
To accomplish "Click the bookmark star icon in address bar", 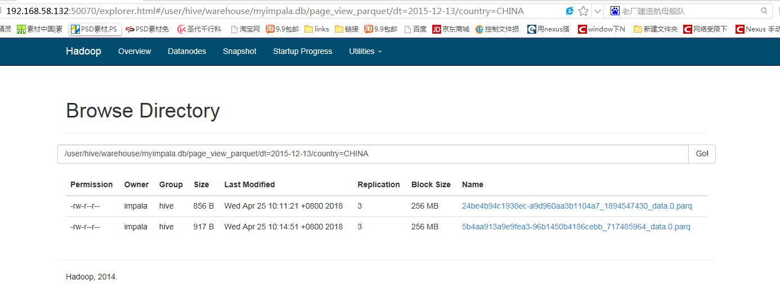I will (x=584, y=11).
